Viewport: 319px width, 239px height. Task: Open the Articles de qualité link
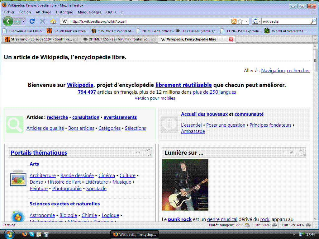coord(45,128)
